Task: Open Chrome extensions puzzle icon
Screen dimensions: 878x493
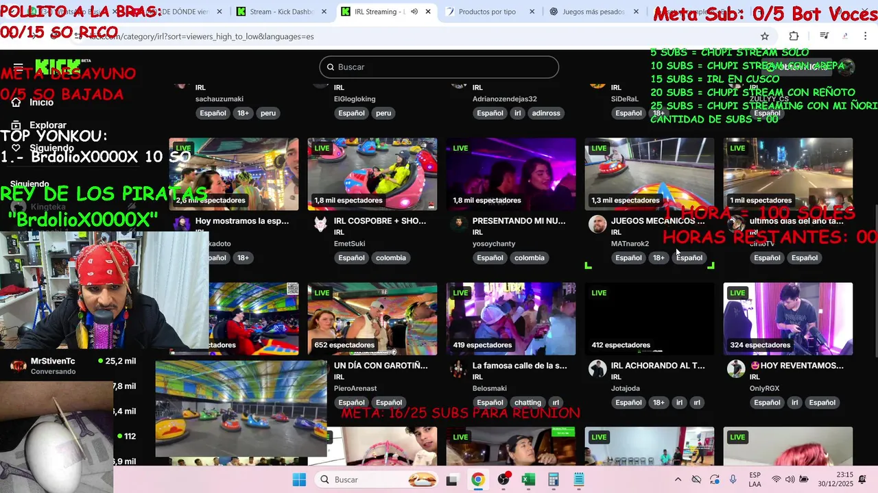Action: point(794,36)
